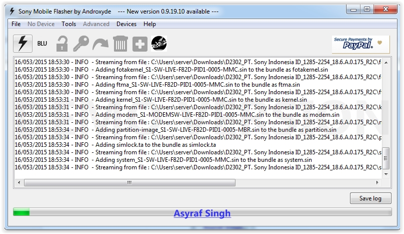Follow the Asyraf Singh link

coord(202,213)
